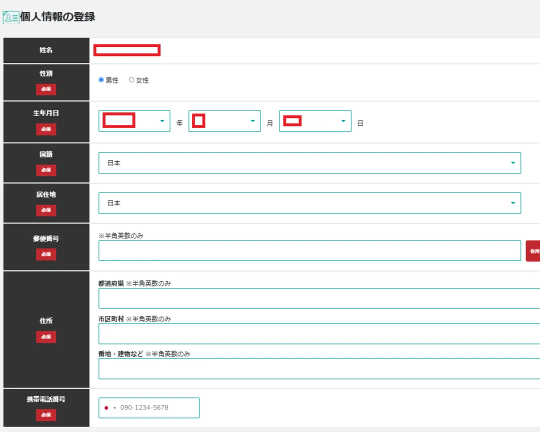The width and height of the screenshot is (540, 432).
Task: Click the 個人情報の登録 heading text
Action: 57,17
